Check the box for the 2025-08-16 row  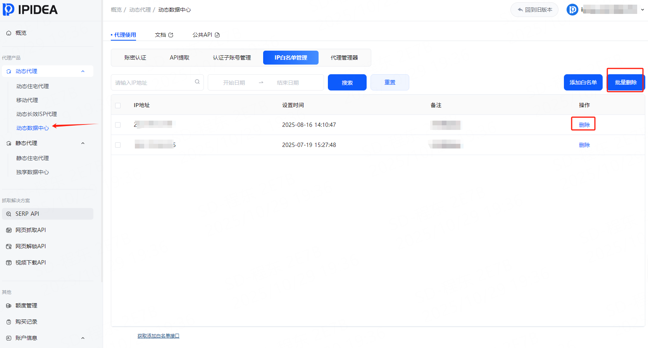(x=118, y=125)
